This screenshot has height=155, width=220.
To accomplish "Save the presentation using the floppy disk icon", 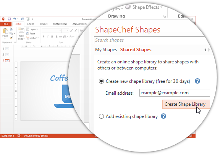I will click(x=9, y=19).
